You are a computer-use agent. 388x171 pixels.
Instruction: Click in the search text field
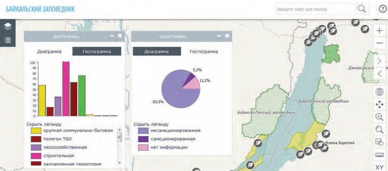(x=315, y=9)
